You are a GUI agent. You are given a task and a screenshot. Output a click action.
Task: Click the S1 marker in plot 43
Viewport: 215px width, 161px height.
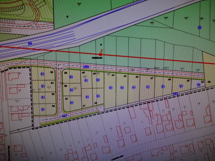98,80
